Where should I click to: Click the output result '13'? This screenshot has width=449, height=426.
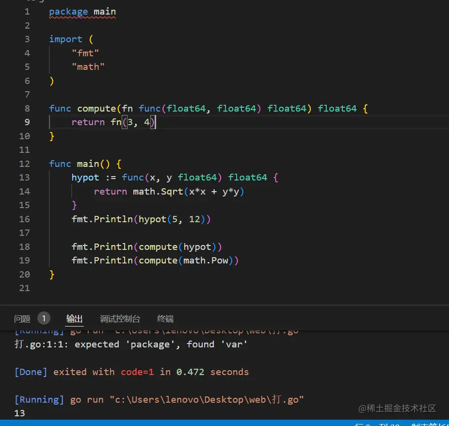coord(19,413)
